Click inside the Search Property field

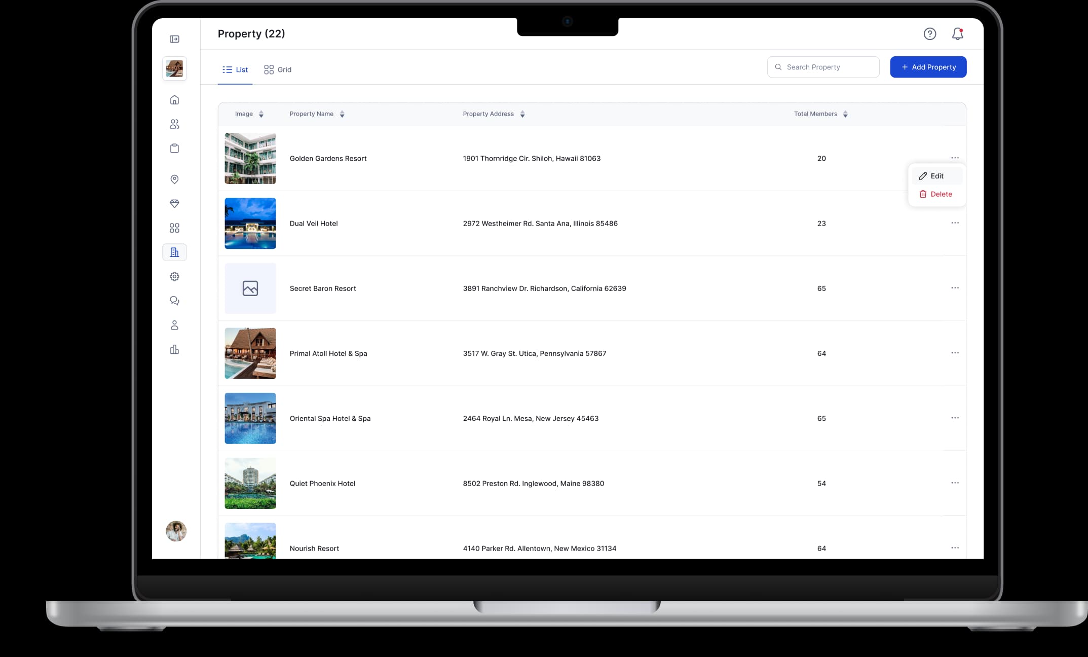pos(823,67)
